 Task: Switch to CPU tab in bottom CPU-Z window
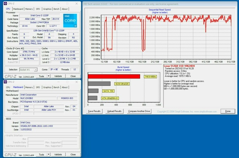pos(8,87)
